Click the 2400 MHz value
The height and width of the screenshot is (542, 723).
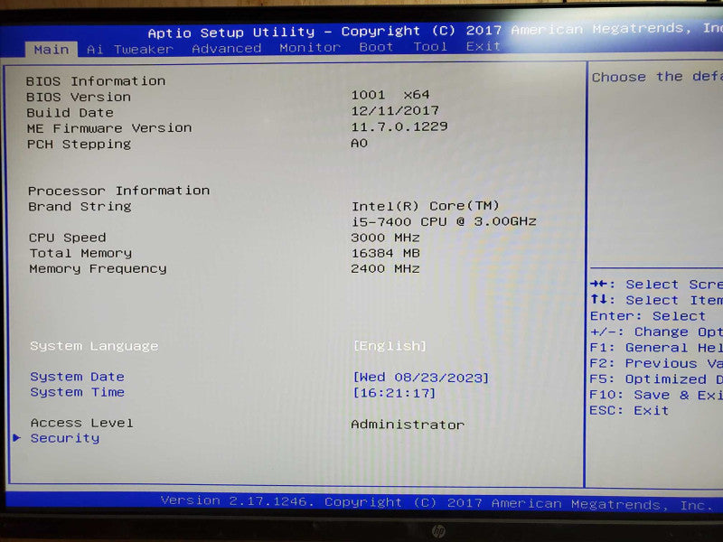[x=386, y=268]
